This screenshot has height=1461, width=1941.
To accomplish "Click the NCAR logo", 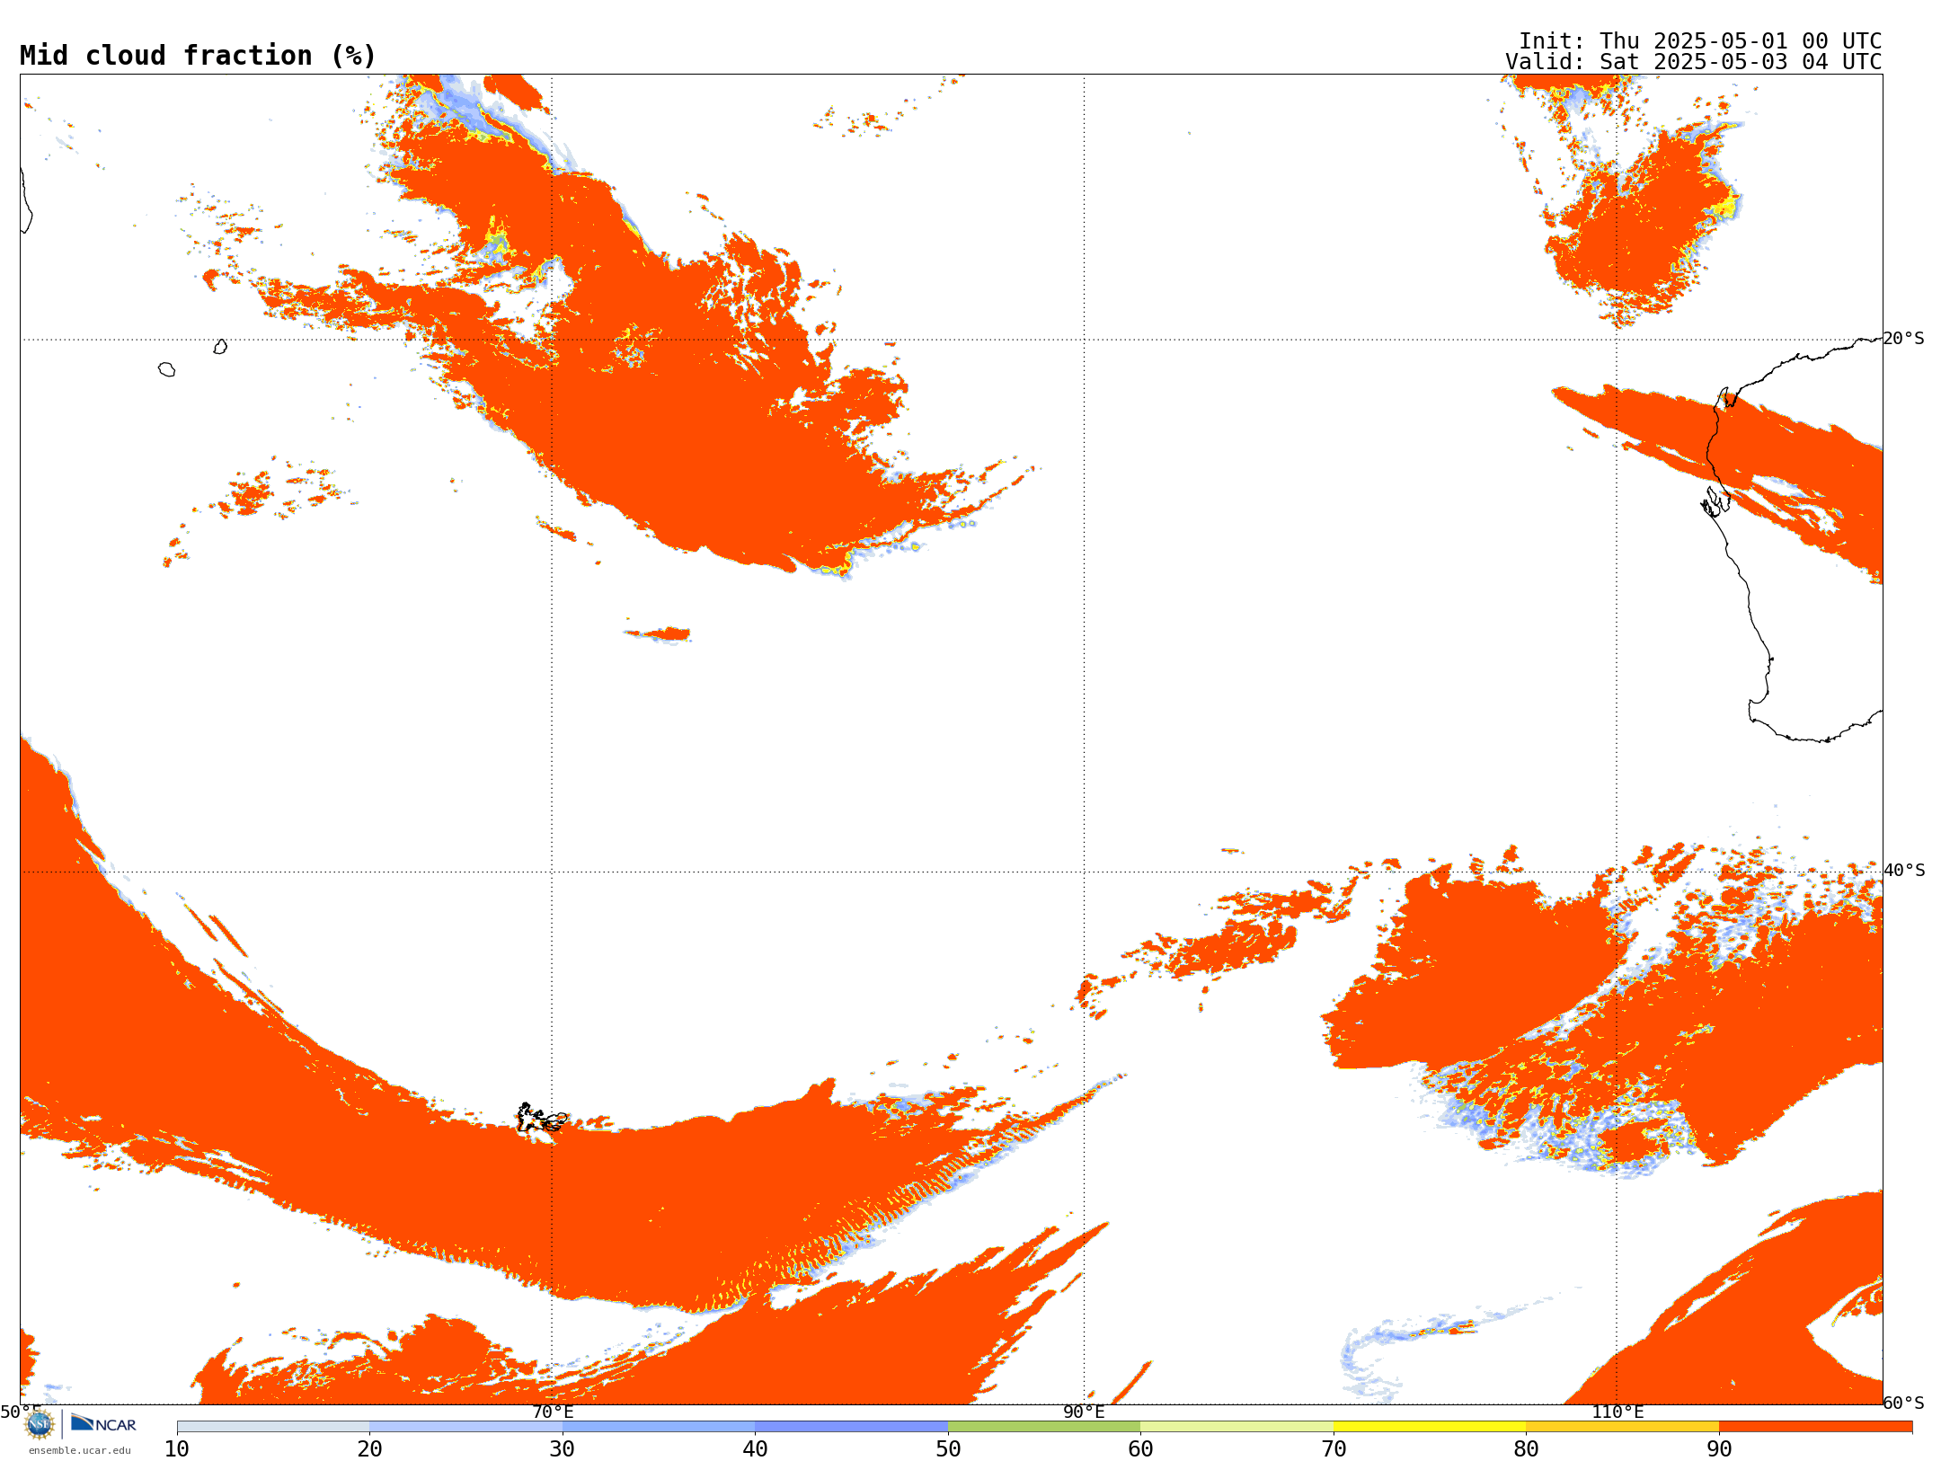I will [103, 1423].
